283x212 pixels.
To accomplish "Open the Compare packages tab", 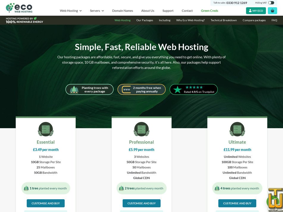I will 254,20.
